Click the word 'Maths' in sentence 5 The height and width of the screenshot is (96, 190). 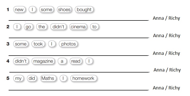pyautogui.click(x=48, y=78)
